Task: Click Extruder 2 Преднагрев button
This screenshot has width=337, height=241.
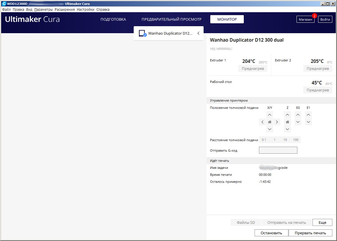Action: coord(318,68)
